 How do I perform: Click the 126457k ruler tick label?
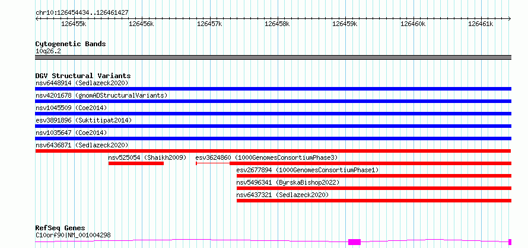tap(210, 24)
